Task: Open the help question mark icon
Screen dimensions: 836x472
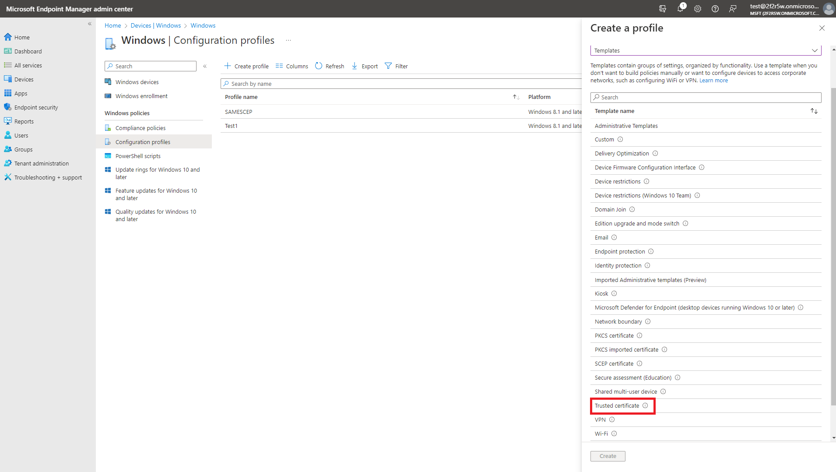Action: (715, 9)
